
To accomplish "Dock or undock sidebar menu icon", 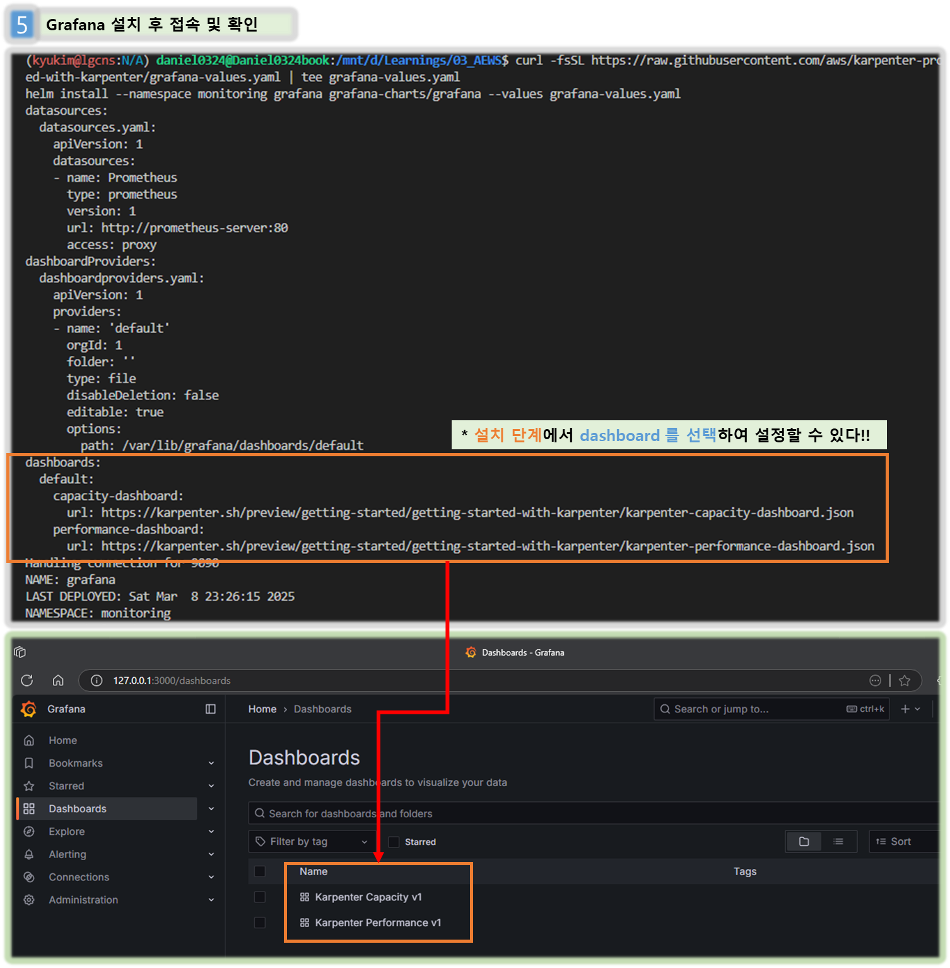I will [x=211, y=709].
